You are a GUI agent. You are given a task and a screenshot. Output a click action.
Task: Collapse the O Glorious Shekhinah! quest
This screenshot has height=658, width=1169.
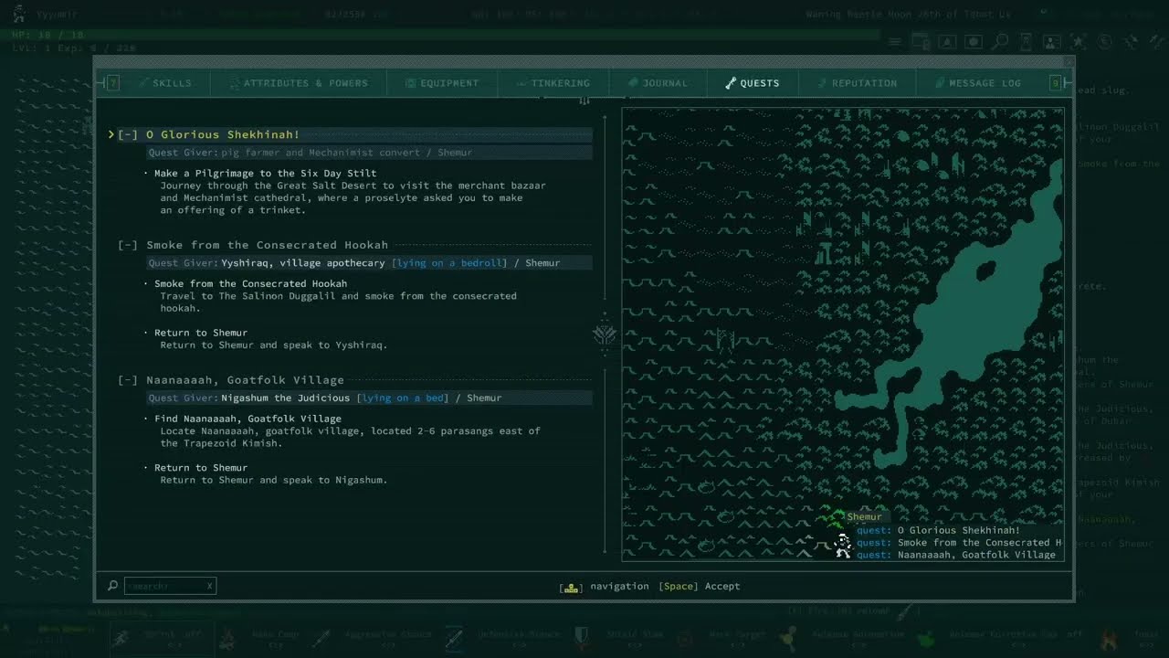128,134
